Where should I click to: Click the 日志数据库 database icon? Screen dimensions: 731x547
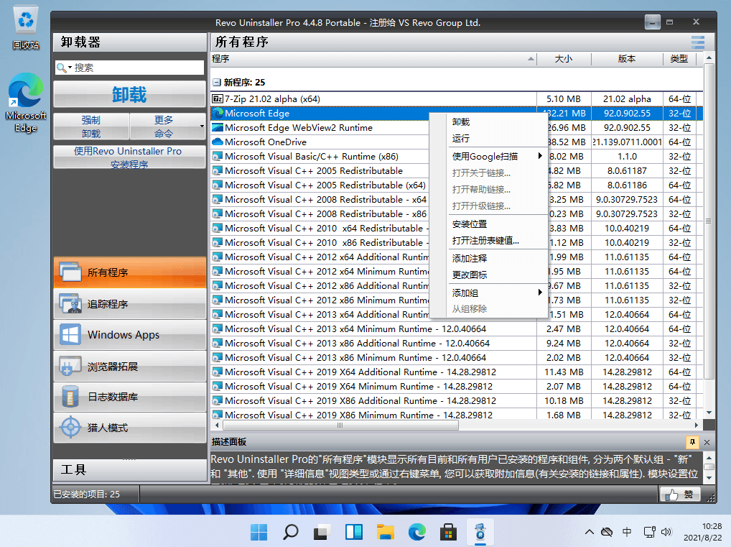tap(70, 397)
